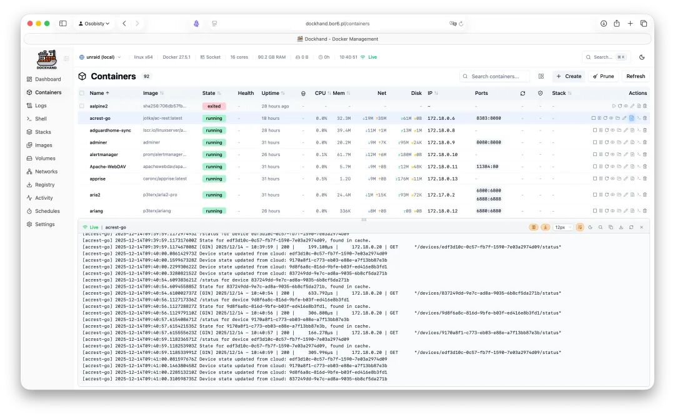Open the Networks page
675x417 pixels.
pyautogui.click(x=42, y=172)
